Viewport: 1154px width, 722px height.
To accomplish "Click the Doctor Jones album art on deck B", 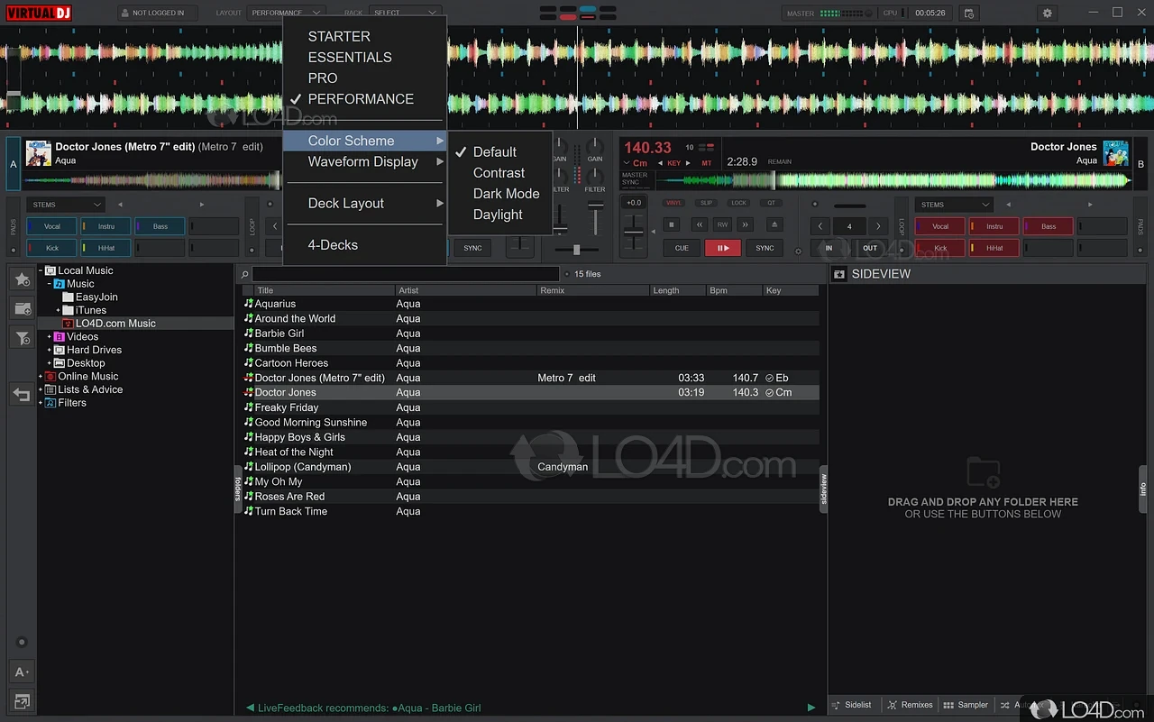I will 1115,153.
